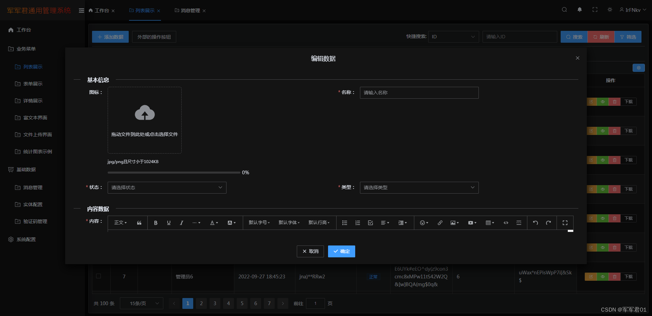
Task: Click the 取消 button
Action: point(310,251)
